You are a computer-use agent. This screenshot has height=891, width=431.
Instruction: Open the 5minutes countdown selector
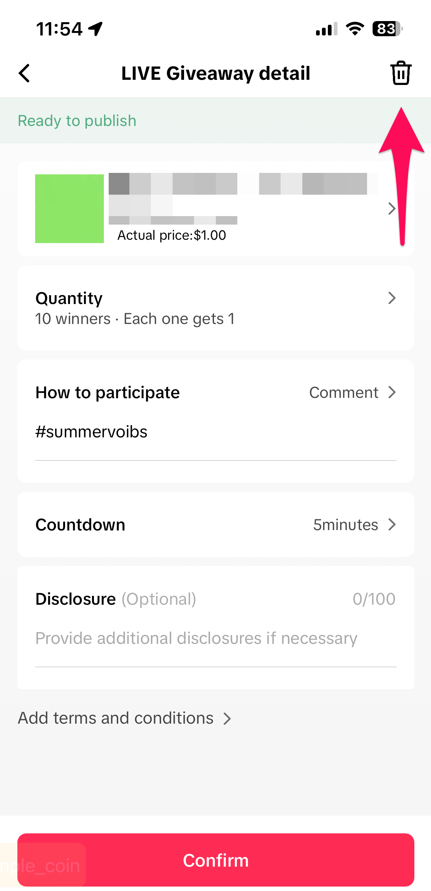coord(354,525)
